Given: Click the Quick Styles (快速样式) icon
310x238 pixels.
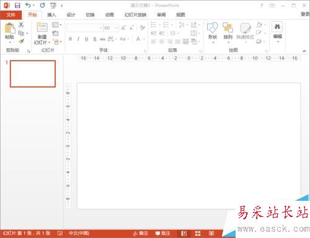Looking at the screenshot, I should click(245, 28).
